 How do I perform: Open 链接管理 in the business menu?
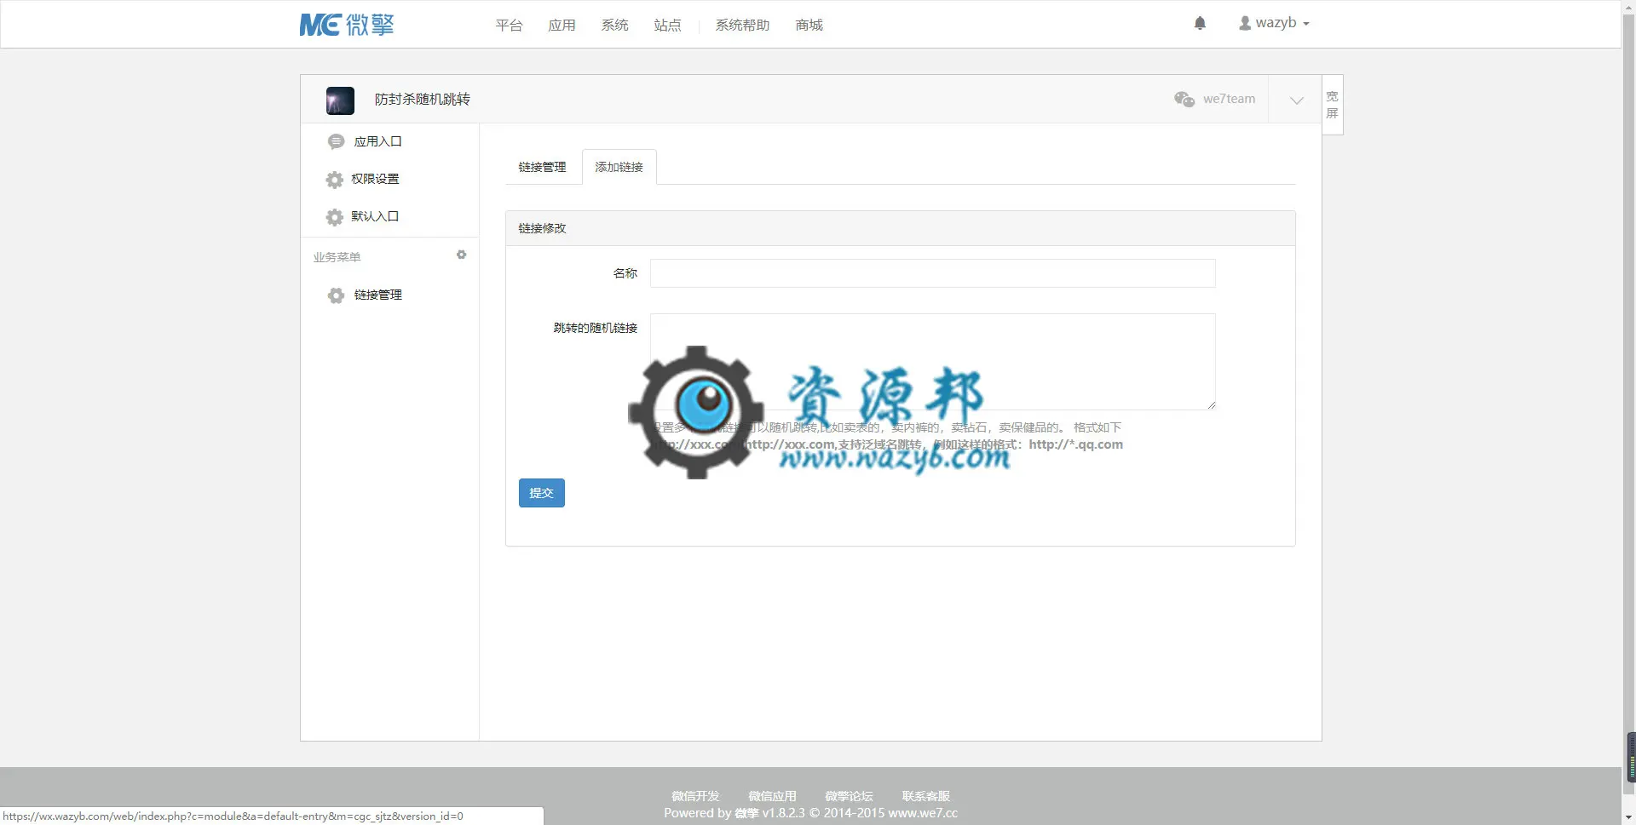tap(365, 295)
